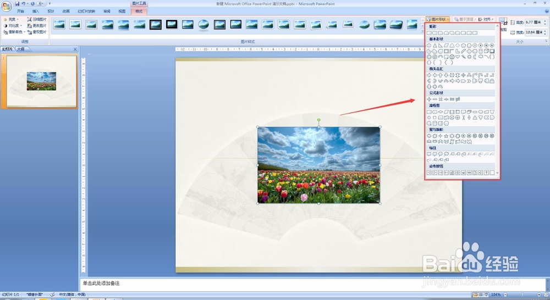This screenshot has height=300, width=550.
Task: Open the 幻灯片放映 tab
Action: (x=86, y=11)
